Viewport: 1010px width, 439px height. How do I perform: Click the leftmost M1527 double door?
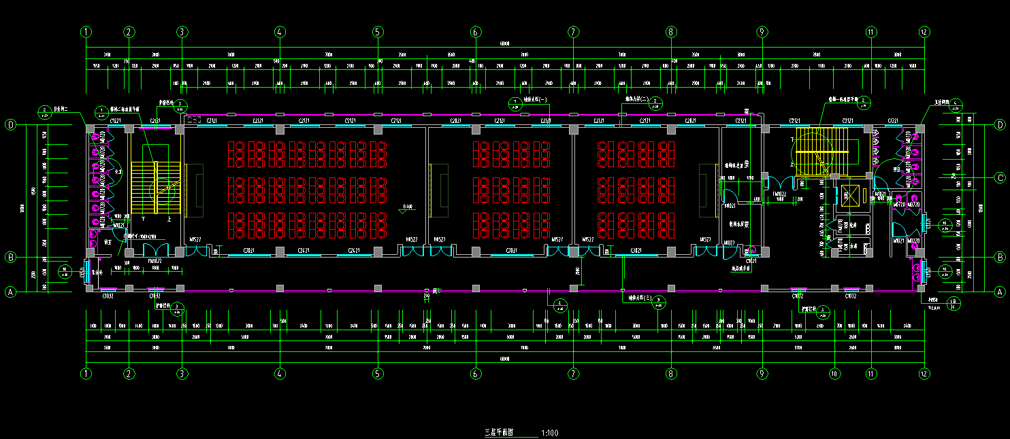(195, 251)
